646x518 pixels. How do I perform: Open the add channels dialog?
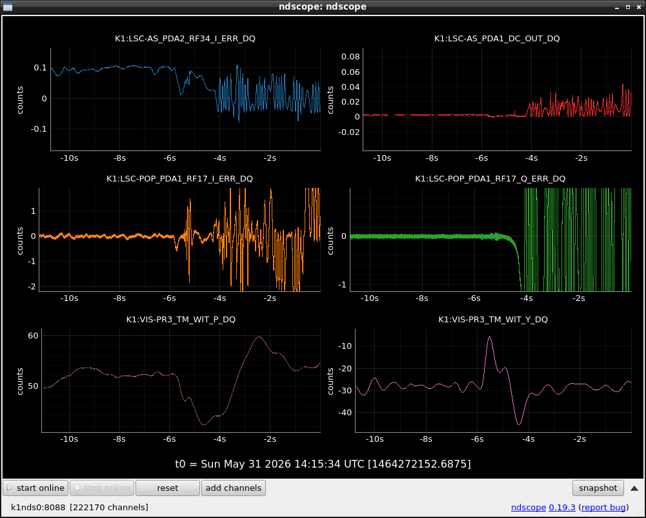pos(234,488)
